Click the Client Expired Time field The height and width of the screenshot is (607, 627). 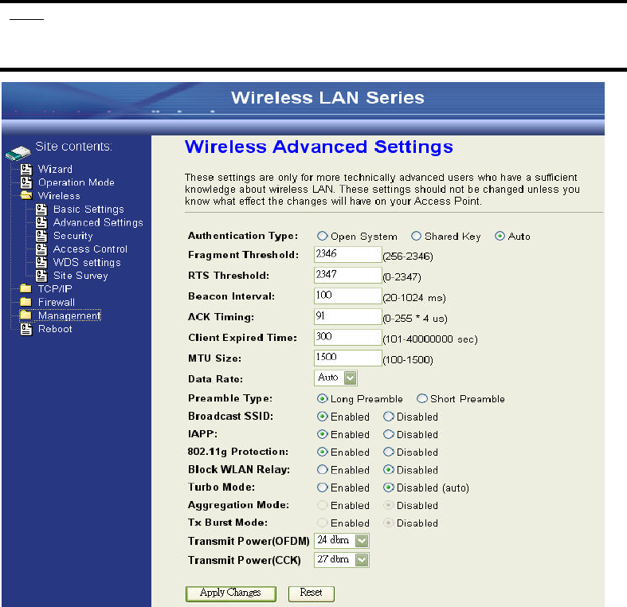[348, 338]
